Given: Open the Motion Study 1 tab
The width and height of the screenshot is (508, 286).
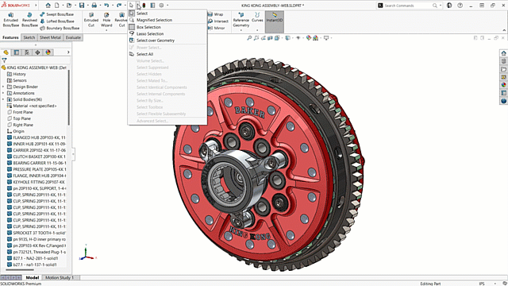Looking at the screenshot, I should [60, 277].
